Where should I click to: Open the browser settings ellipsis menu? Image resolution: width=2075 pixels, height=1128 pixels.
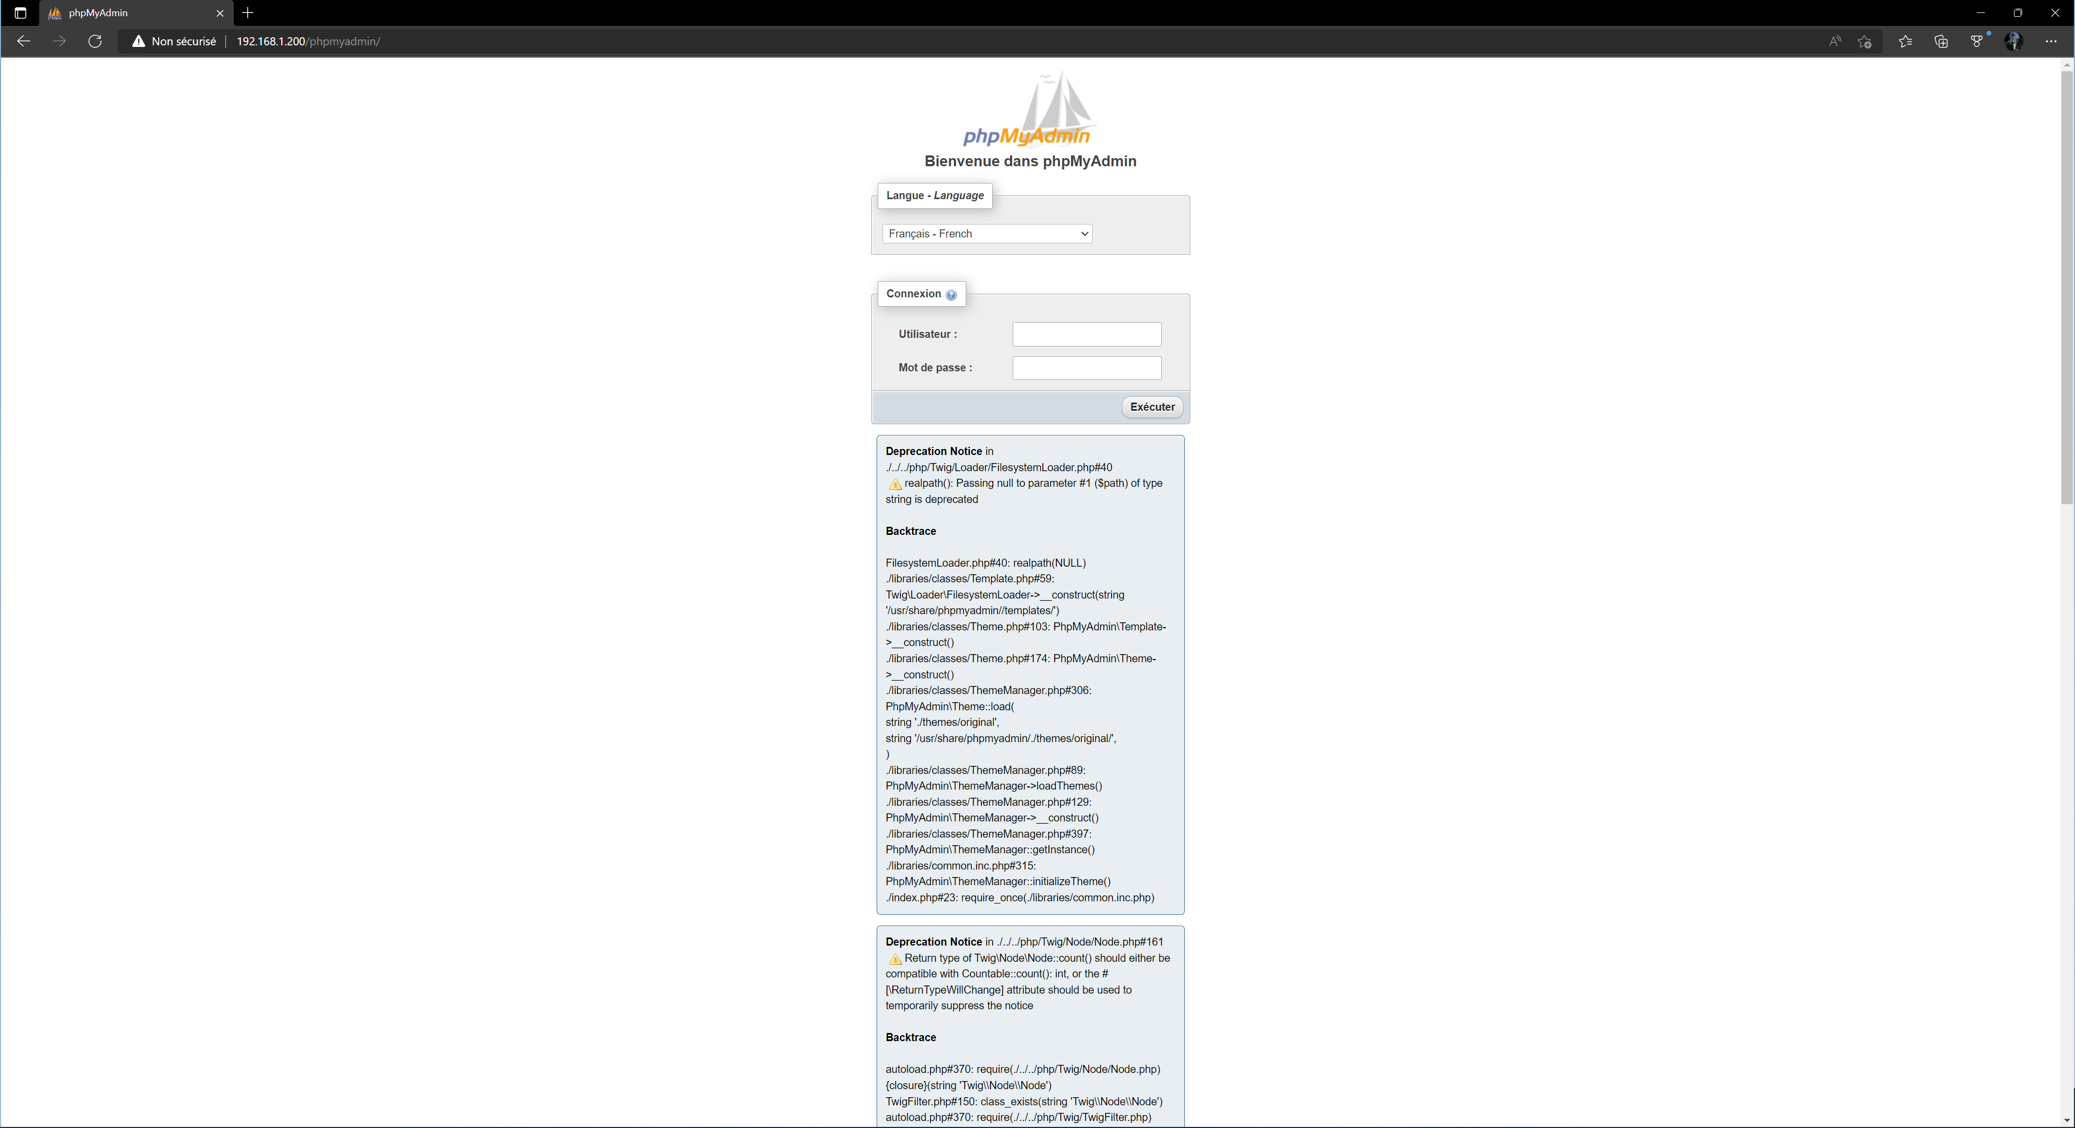(x=2052, y=41)
